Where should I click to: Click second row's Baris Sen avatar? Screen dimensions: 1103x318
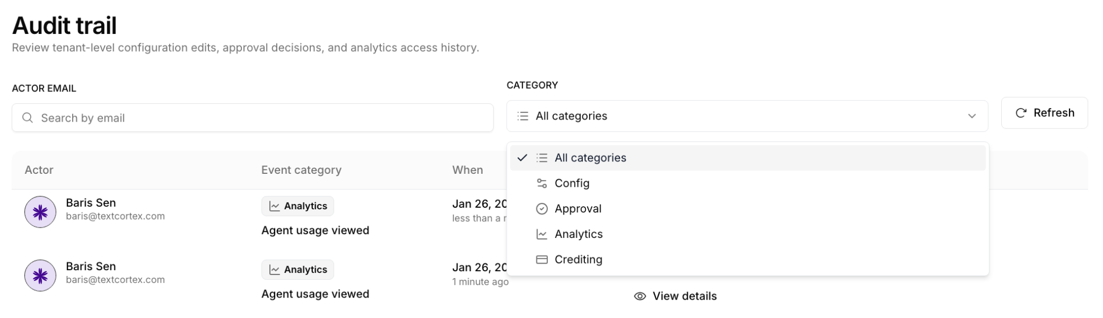pyautogui.click(x=40, y=275)
